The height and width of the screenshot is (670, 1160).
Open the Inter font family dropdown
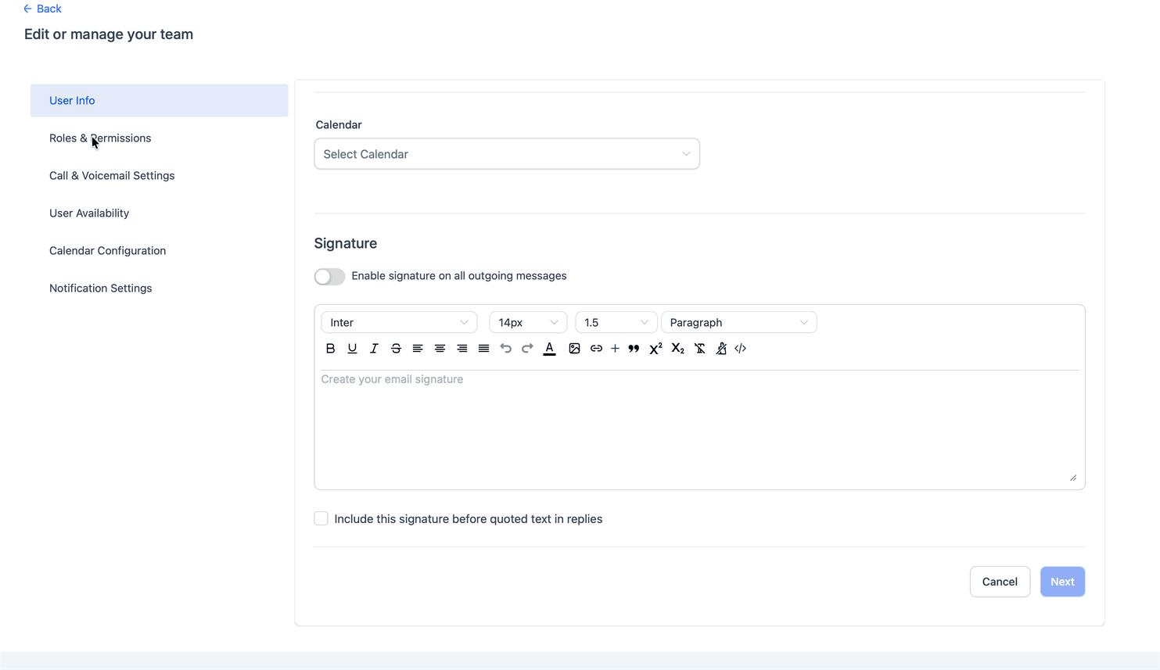pos(399,322)
